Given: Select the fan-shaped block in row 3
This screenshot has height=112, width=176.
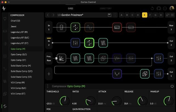Looking at the screenshot, I should [61, 58].
